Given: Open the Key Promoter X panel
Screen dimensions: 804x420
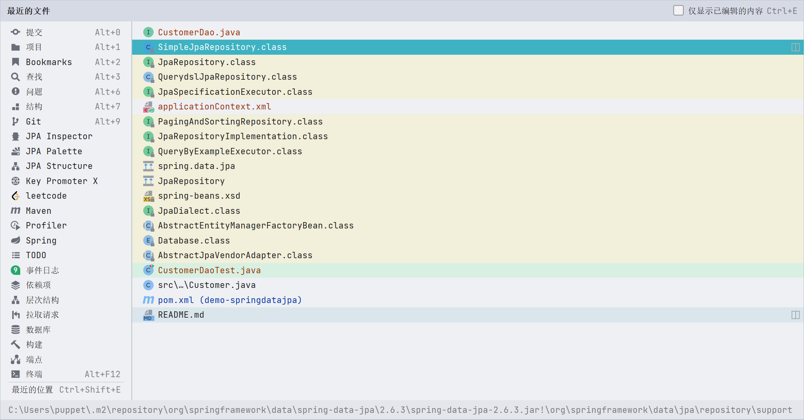Looking at the screenshot, I should 62,181.
